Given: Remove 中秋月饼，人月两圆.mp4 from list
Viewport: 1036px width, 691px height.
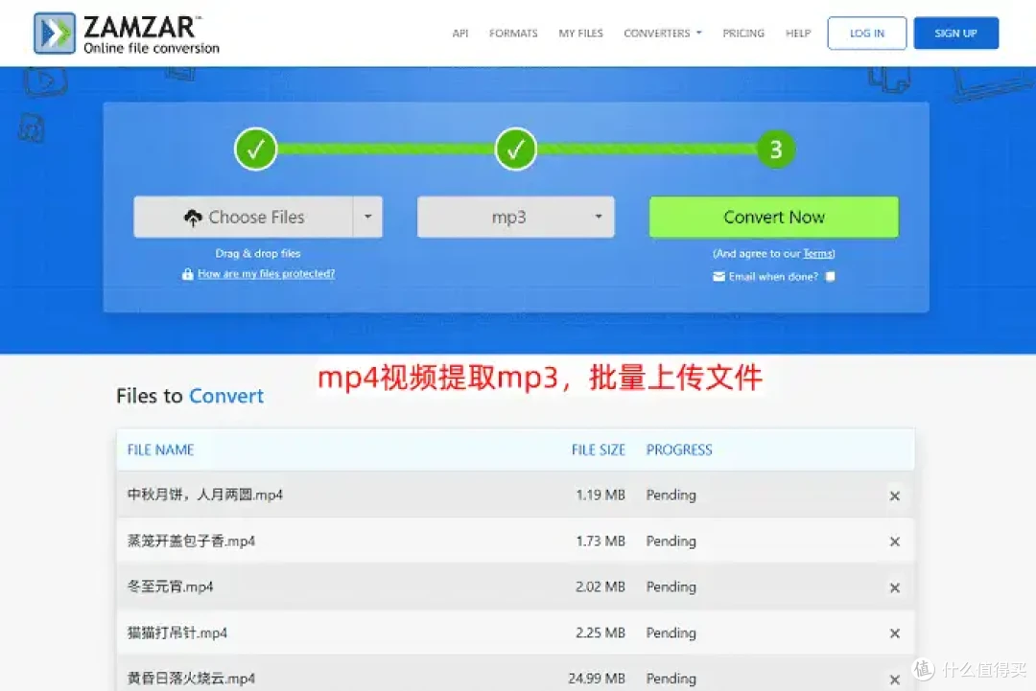Looking at the screenshot, I should click(895, 495).
